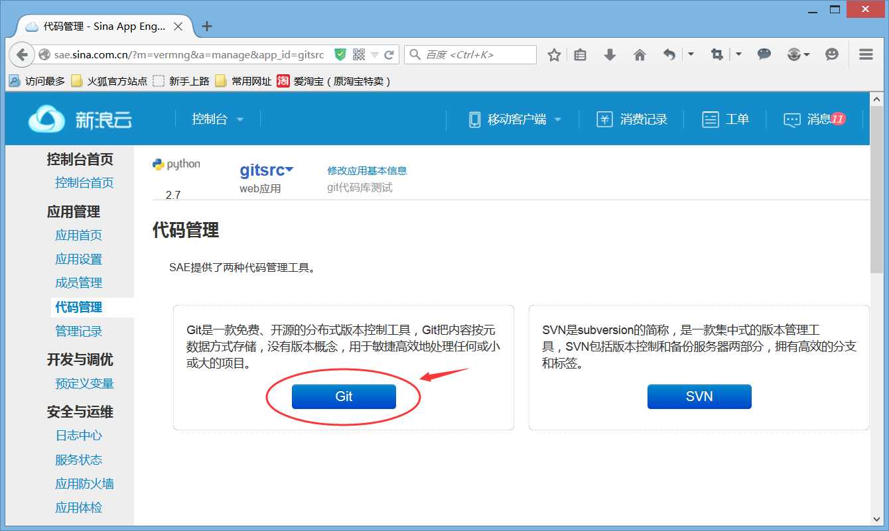Refresh the page with reload icon
The height and width of the screenshot is (531, 889).
click(x=390, y=55)
